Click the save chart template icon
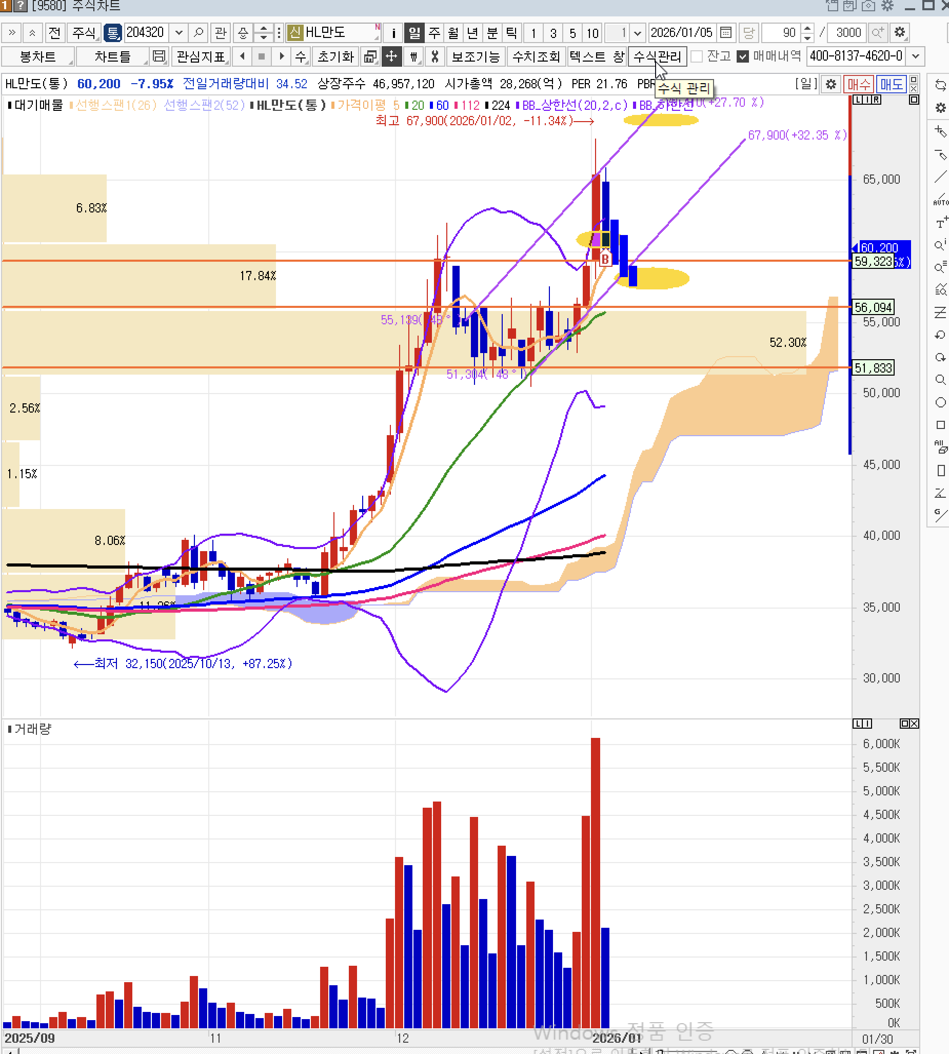The image size is (949, 1054). 159,56
